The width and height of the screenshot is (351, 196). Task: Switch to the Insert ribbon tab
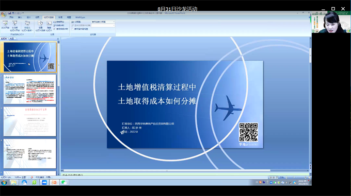pos(20,17)
